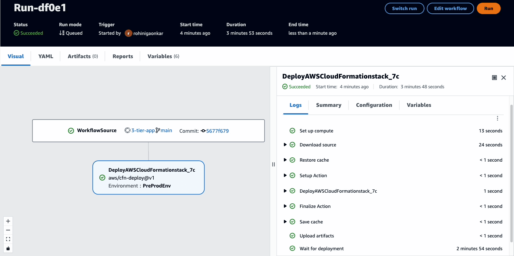Click the check icon for Set up compute
Viewport: 514px width, 256px height.
(x=292, y=131)
